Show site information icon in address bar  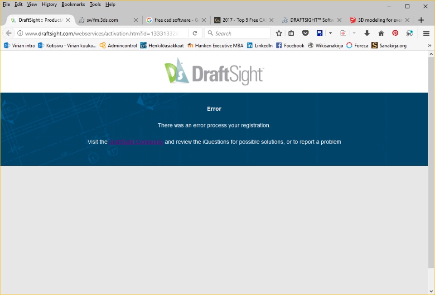point(20,33)
